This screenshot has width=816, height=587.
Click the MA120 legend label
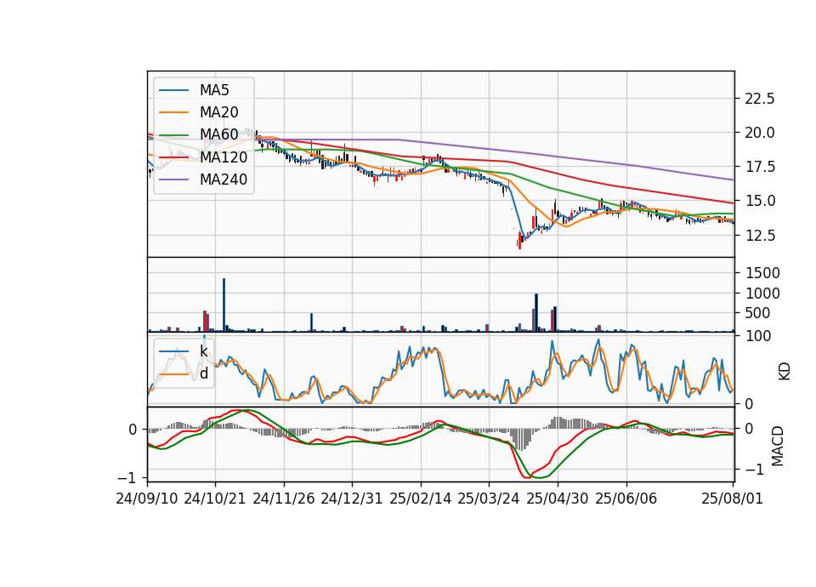(x=224, y=157)
